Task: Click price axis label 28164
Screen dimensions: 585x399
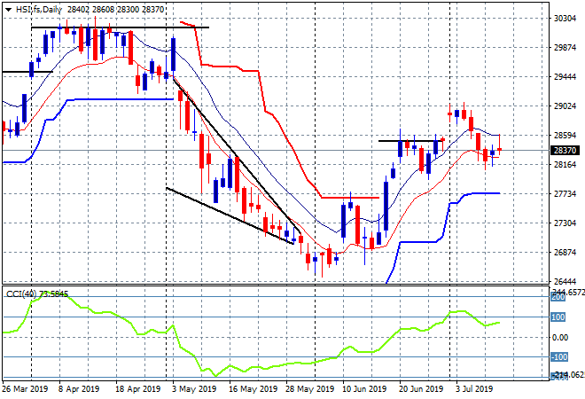Action: click(x=565, y=165)
